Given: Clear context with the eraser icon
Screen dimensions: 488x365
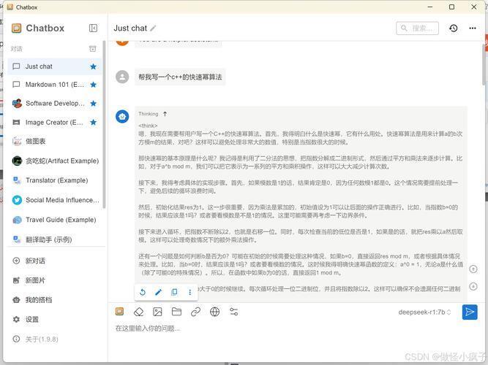Looking at the screenshot, I should 138,312.
